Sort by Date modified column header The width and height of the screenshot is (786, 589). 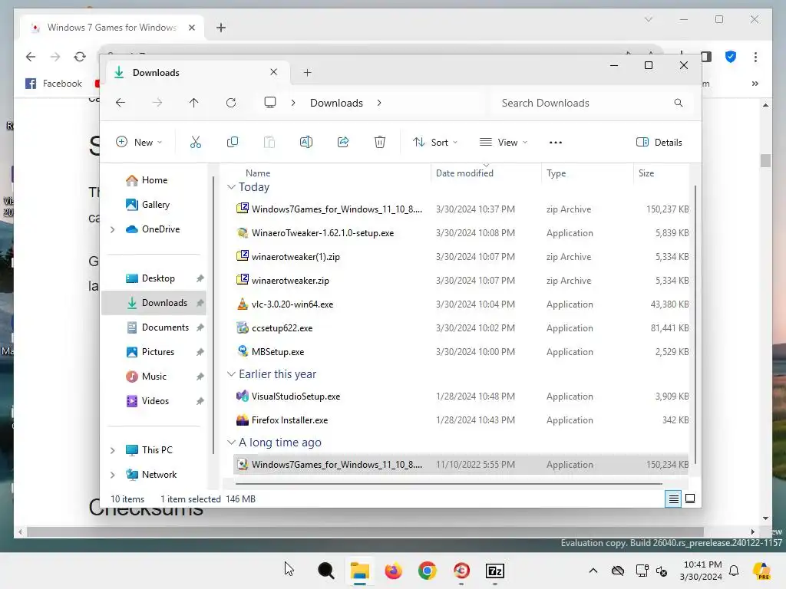(x=464, y=173)
